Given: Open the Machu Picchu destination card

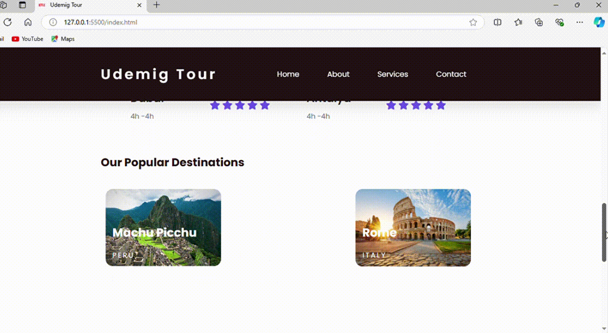Looking at the screenshot, I should [163, 227].
